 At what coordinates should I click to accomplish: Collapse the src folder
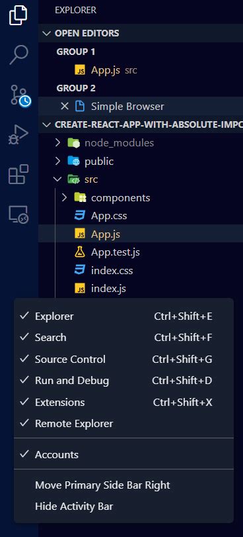pos(56,179)
